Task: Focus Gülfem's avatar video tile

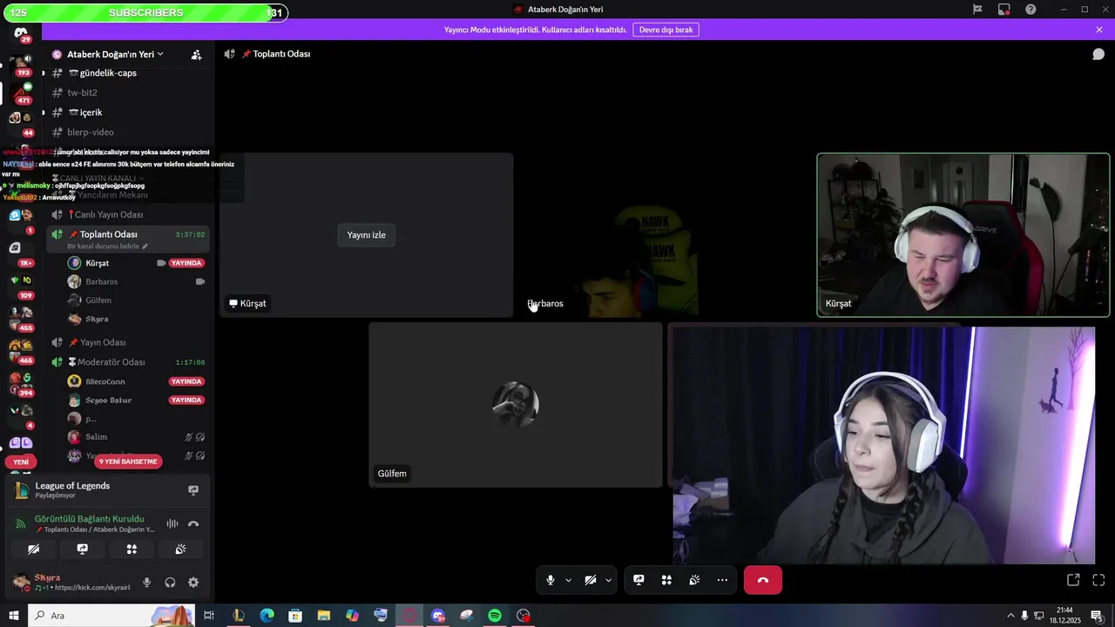Action: 516,405
